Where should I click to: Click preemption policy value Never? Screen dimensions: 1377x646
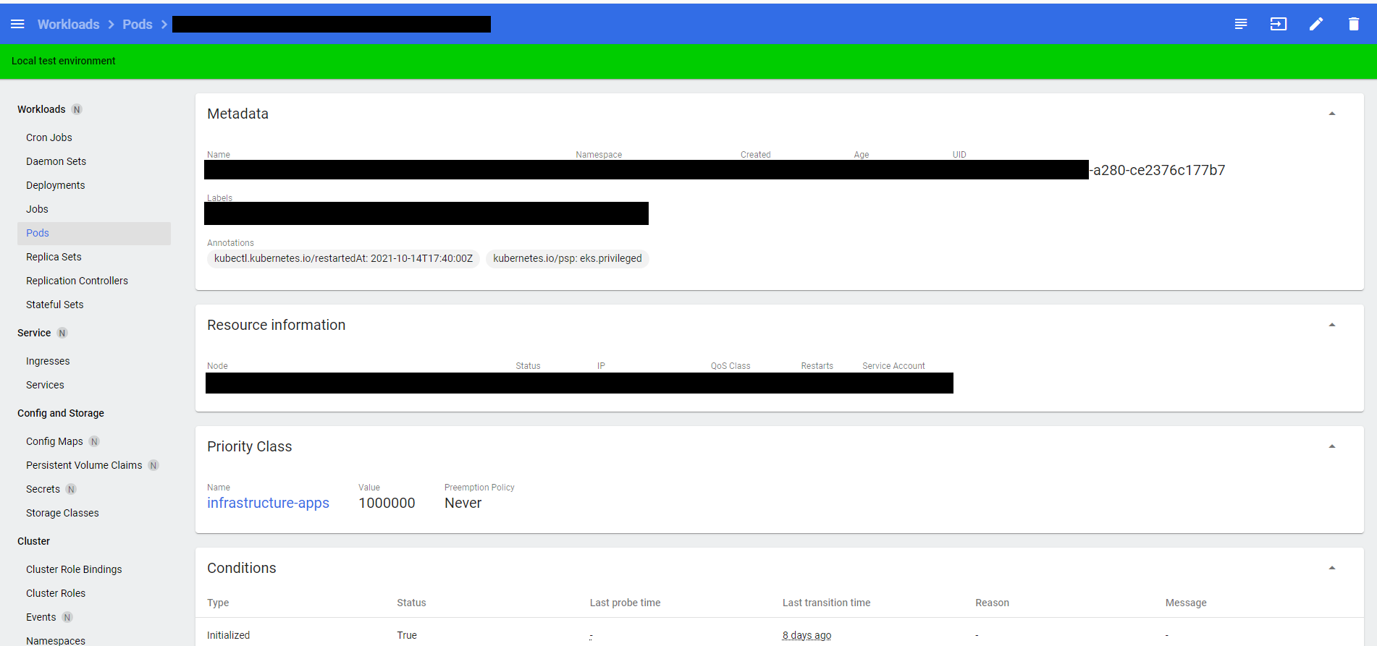[463, 503]
